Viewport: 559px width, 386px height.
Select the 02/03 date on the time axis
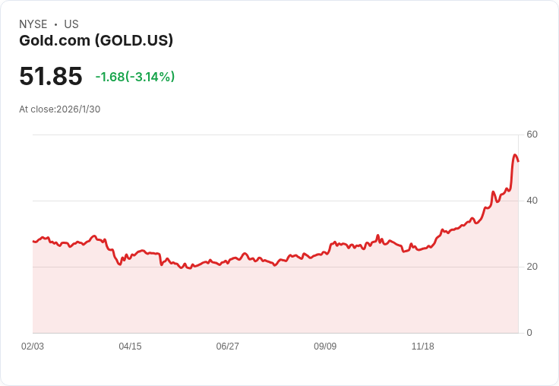click(x=33, y=346)
